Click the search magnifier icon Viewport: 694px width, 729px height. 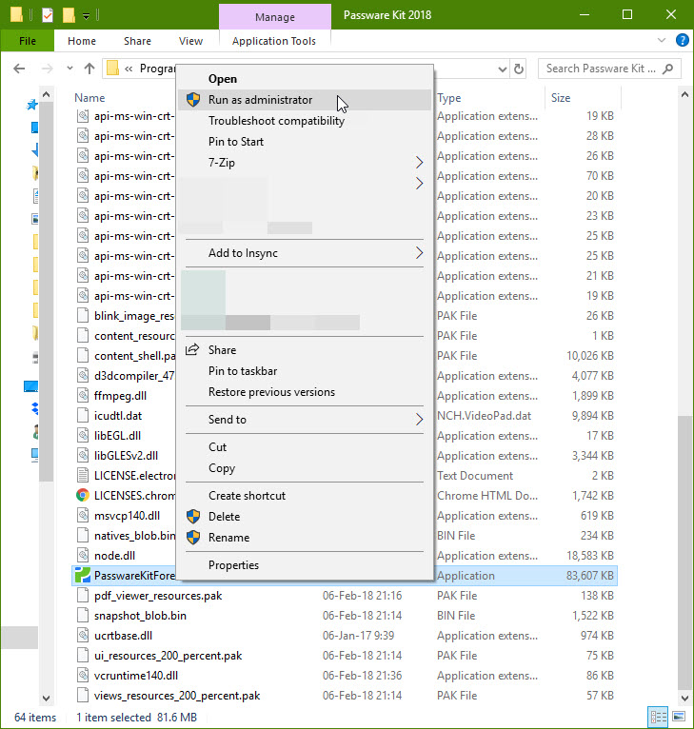point(668,69)
